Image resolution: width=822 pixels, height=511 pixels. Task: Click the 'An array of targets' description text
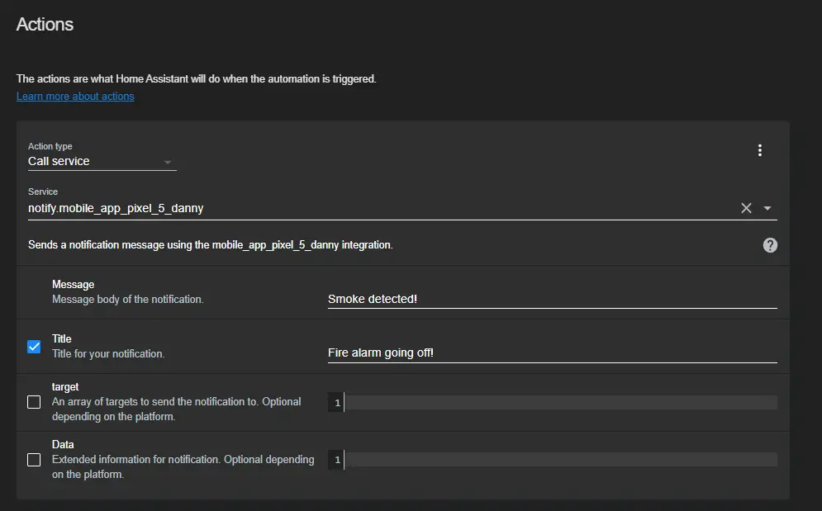coord(177,409)
